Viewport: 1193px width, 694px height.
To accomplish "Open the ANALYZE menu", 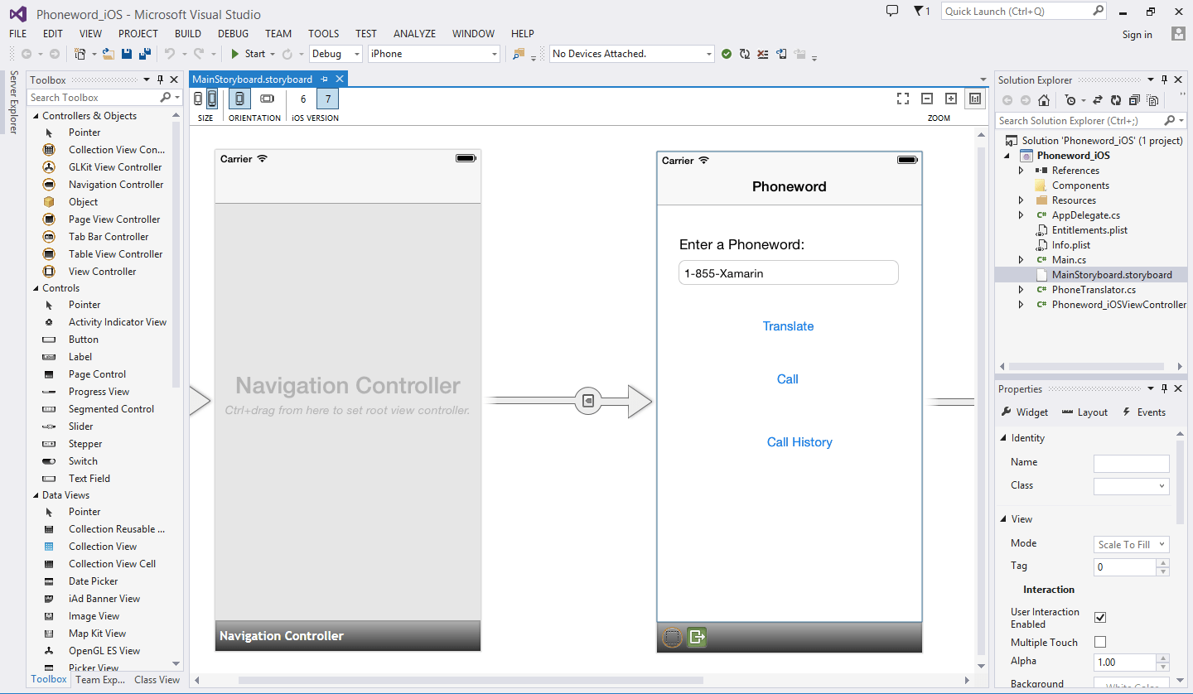I will pos(414,33).
